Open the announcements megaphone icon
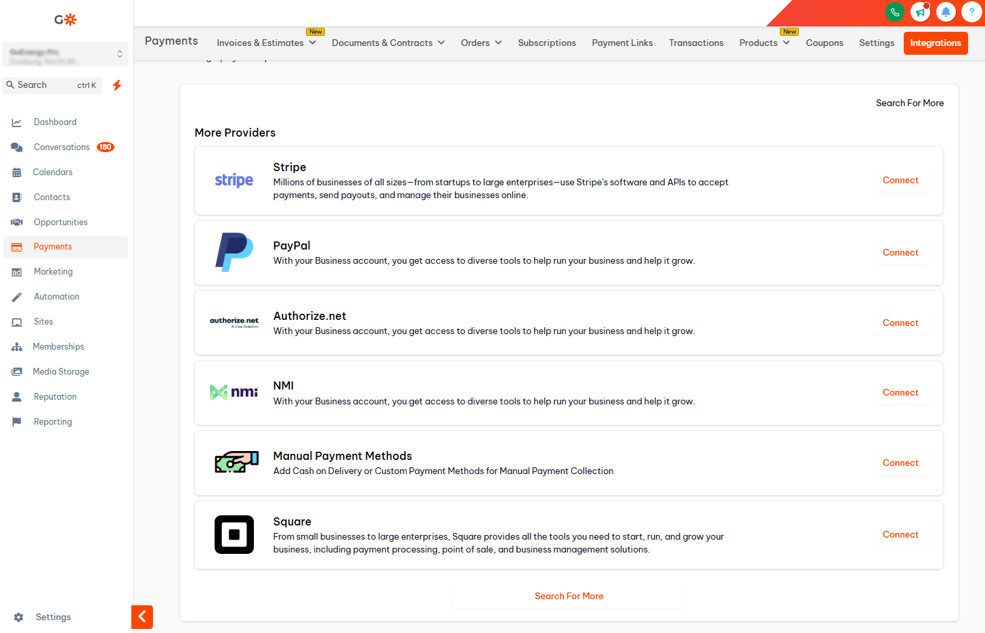985x633 pixels. point(921,12)
